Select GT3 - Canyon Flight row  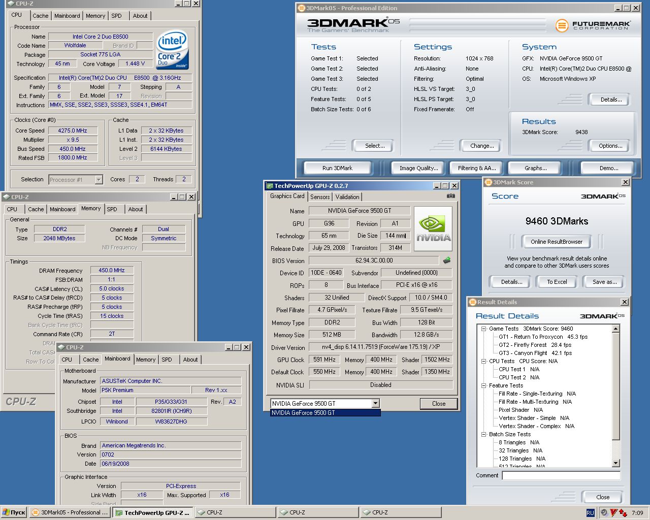[535, 353]
